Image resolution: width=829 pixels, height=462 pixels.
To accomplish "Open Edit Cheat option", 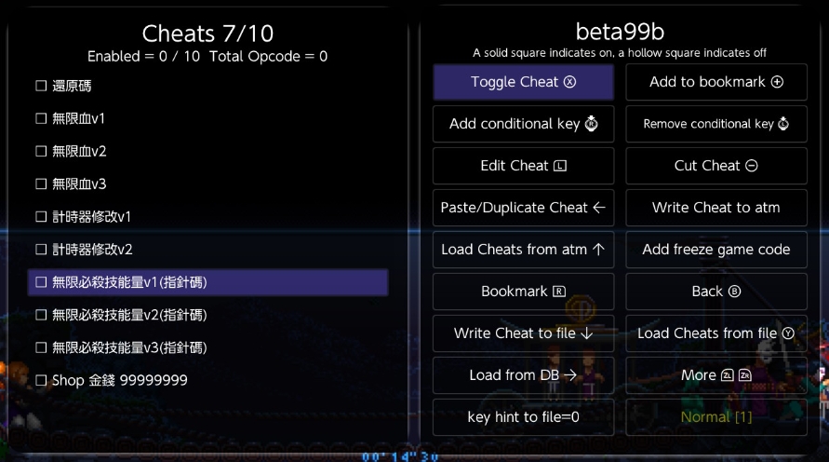I will (x=523, y=166).
